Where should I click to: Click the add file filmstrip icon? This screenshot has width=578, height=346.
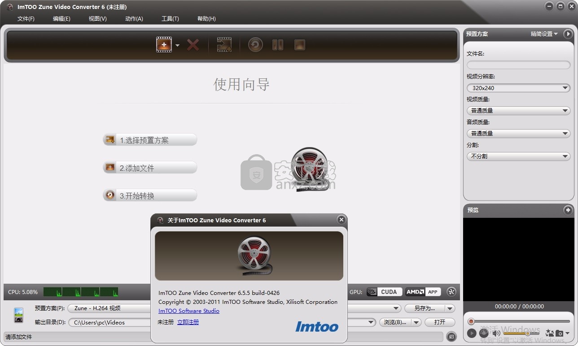pyautogui.click(x=164, y=45)
